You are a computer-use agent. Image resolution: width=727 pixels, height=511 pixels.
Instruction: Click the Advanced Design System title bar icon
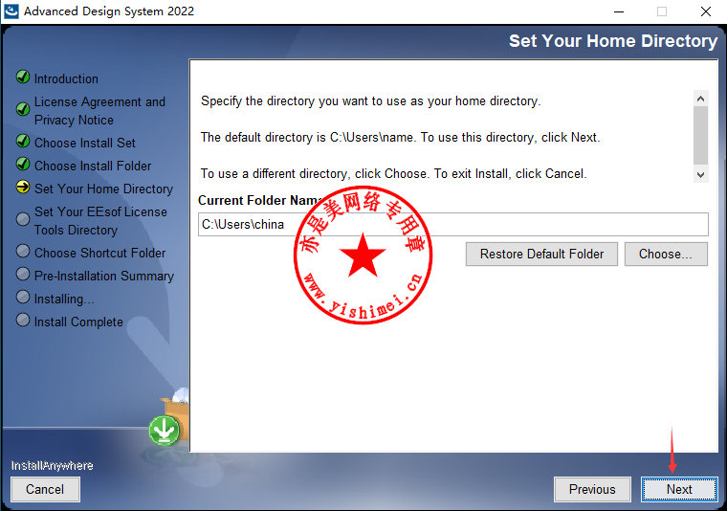pyautogui.click(x=11, y=11)
